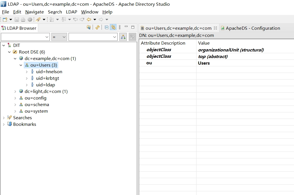Viewport: 294px width, 195px height.
Task: Click the Up one level icon
Action: [x=89, y=27]
